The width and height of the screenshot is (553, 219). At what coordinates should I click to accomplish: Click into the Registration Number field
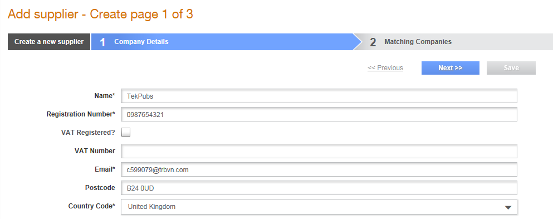point(319,114)
